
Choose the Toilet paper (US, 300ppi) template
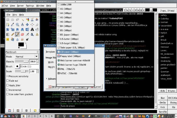click(x=75, y=47)
